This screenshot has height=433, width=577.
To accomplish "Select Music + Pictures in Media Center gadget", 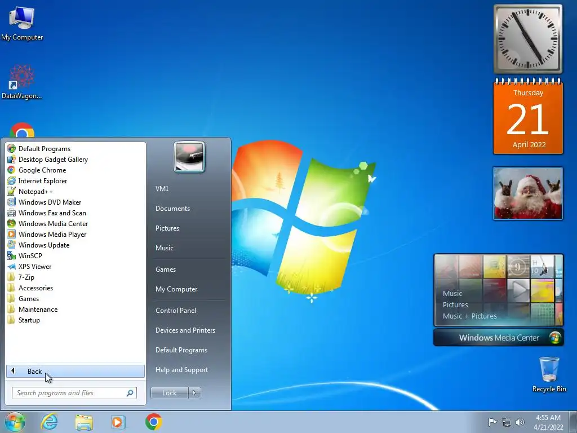I will tap(469, 316).
